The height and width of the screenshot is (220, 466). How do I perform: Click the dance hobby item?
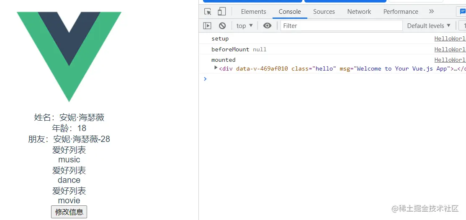pyautogui.click(x=69, y=180)
